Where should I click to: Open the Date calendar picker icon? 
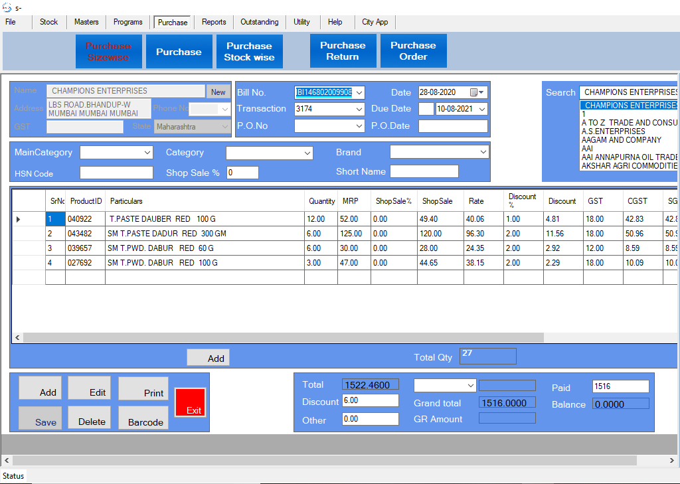[474, 92]
